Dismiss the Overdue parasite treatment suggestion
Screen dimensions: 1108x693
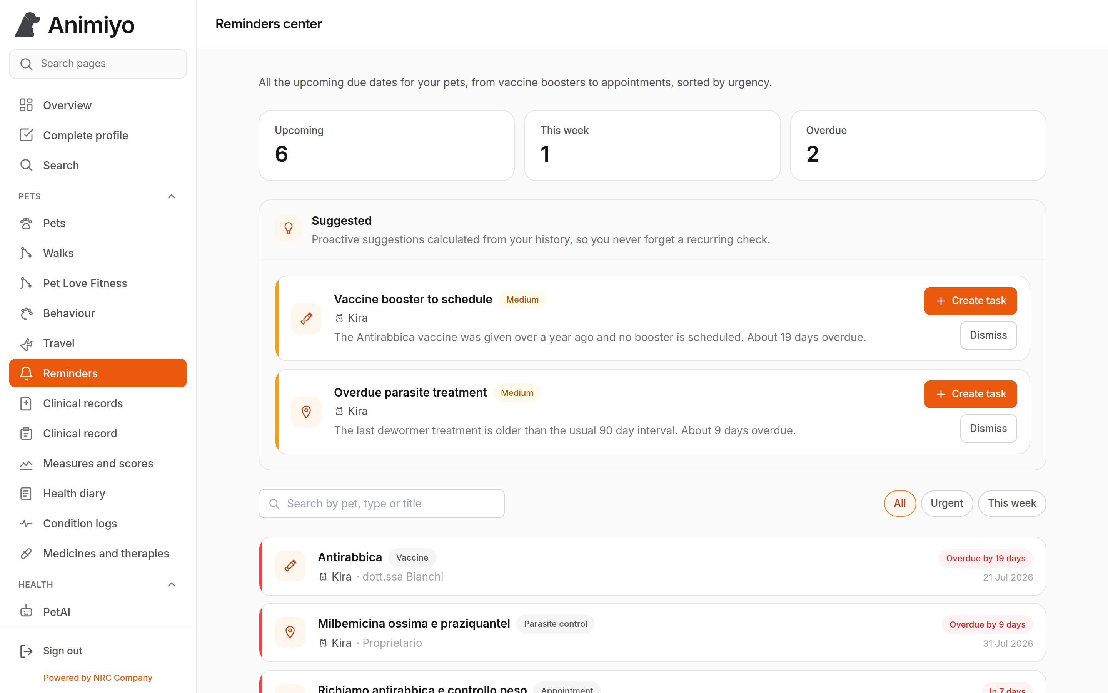[988, 428]
